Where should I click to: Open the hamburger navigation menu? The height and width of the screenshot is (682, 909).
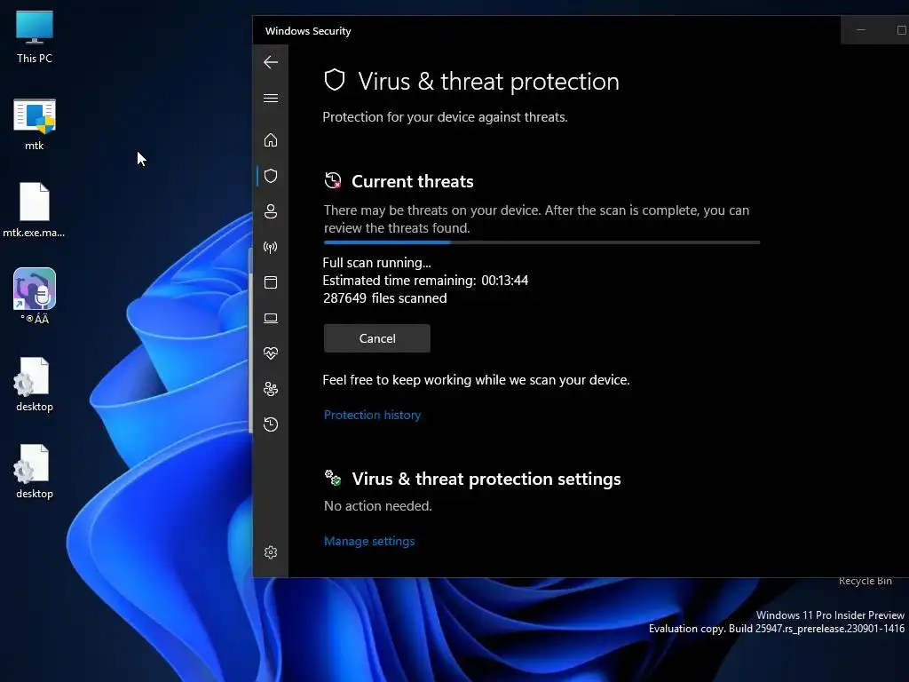click(x=271, y=98)
